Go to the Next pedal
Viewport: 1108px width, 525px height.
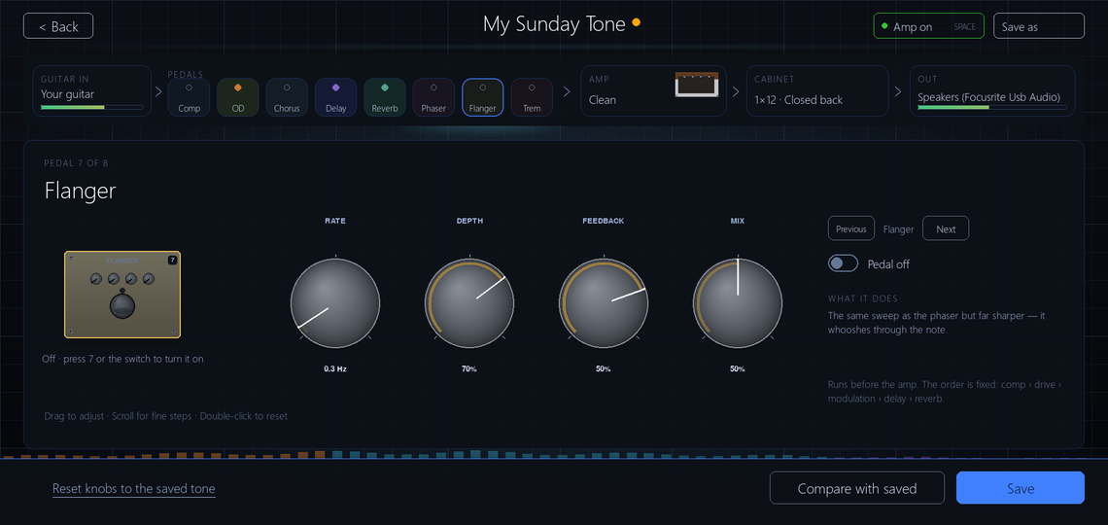[x=946, y=228]
